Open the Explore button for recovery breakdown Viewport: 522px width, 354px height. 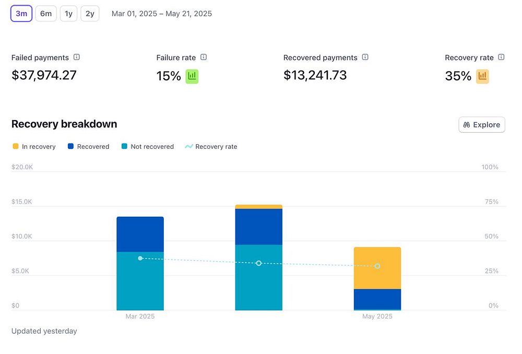pos(482,125)
